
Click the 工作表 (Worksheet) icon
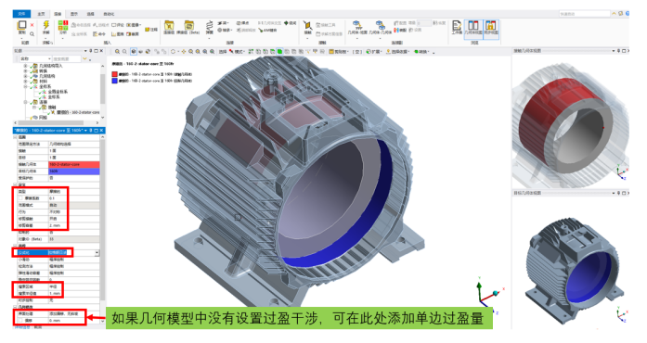pyautogui.click(x=457, y=27)
